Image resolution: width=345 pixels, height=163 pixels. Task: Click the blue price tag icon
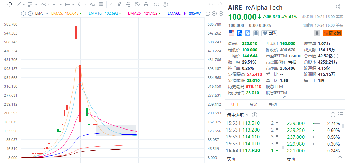pyautogui.click(x=248, y=33)
